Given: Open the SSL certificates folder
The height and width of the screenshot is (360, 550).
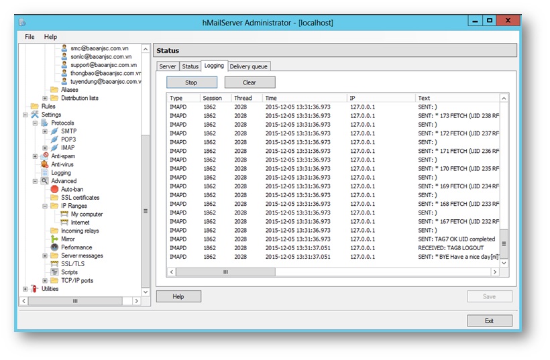Looking at the screenshot, I should (x=80, y=198).
